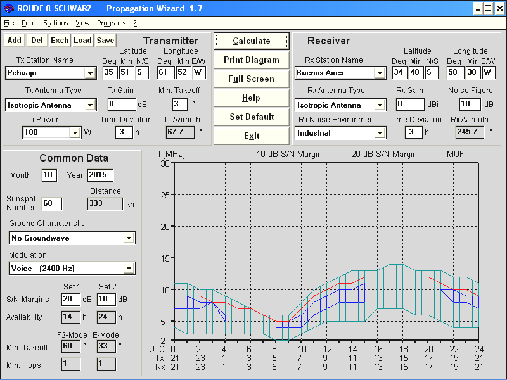The height and width of the screenshot is (380, 507).
Task: Open the Tx Station Name dropdown
Action: (90, 73)
